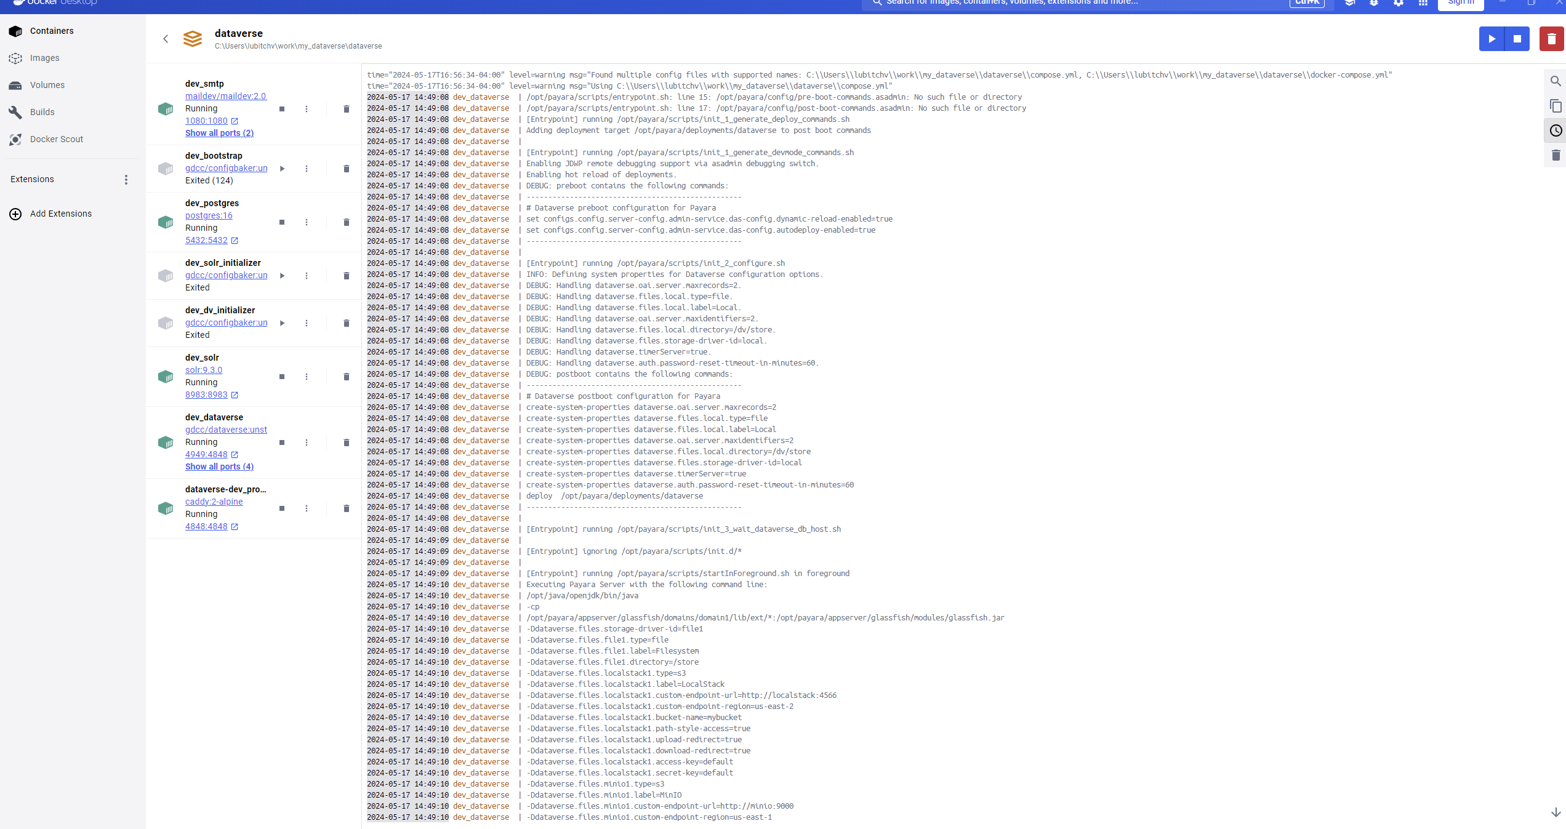1566x829 pixels.
Task: Open more actions for dev_solr
Action: coord(307,377)
